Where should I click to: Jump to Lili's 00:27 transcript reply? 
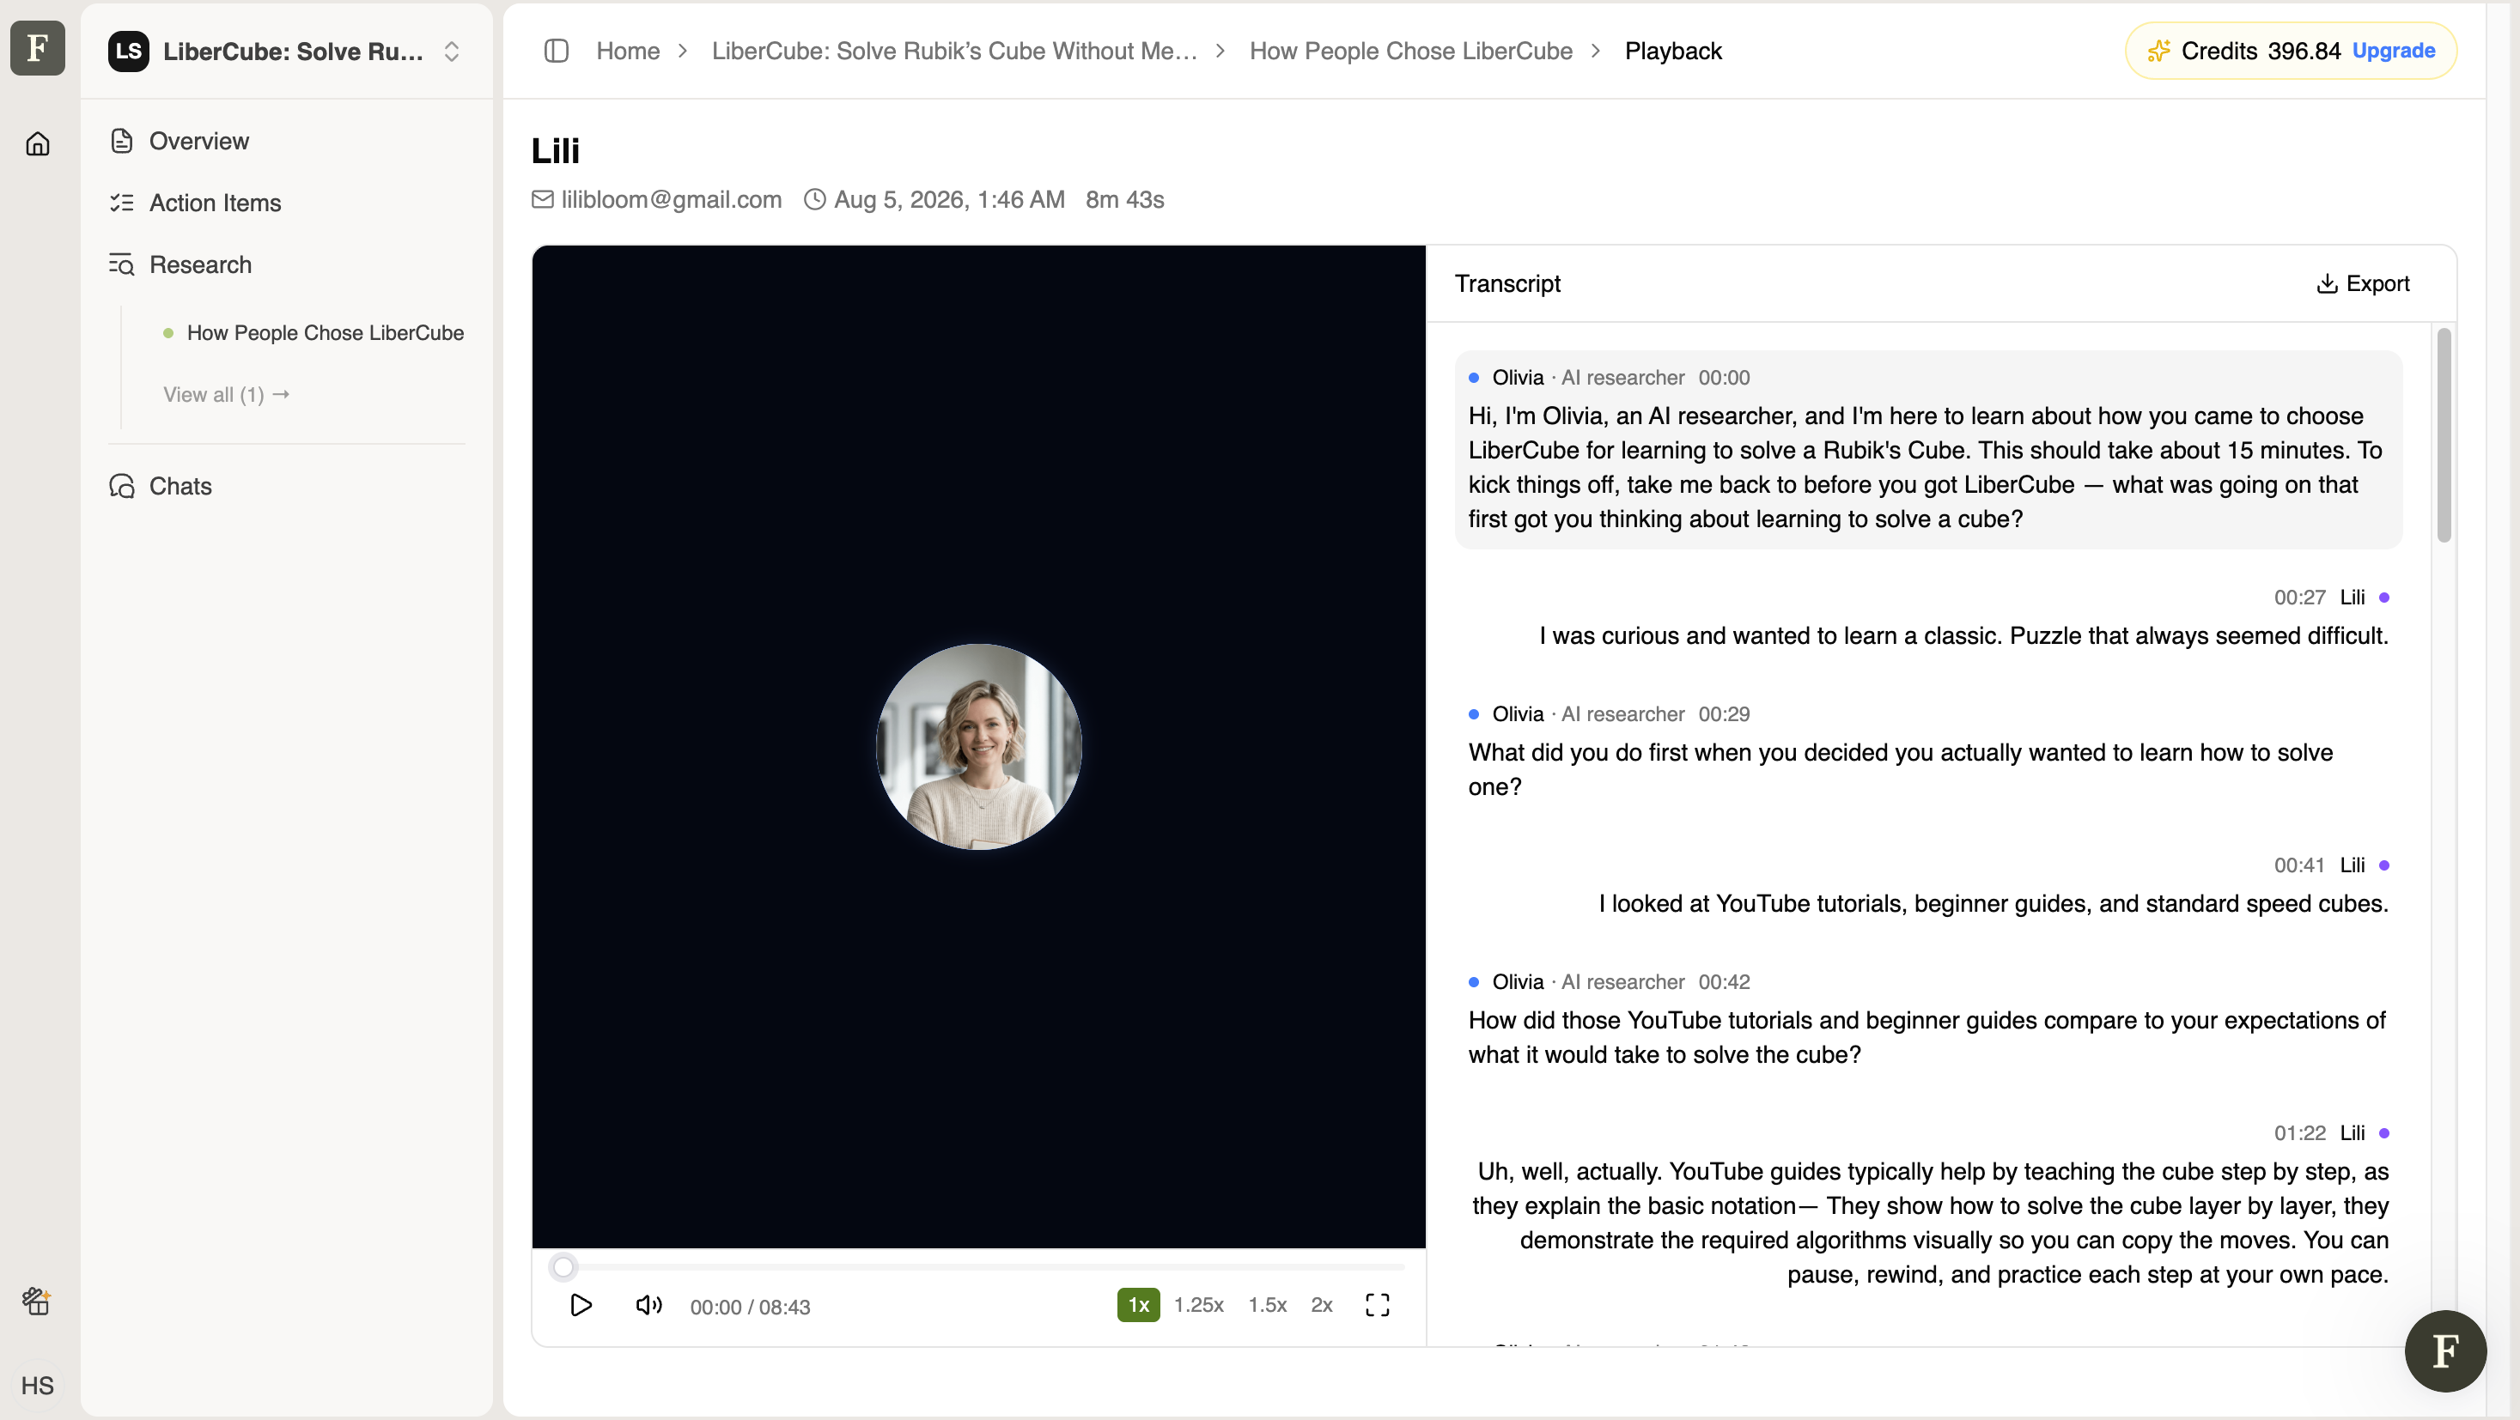[x=1928, y=617]
